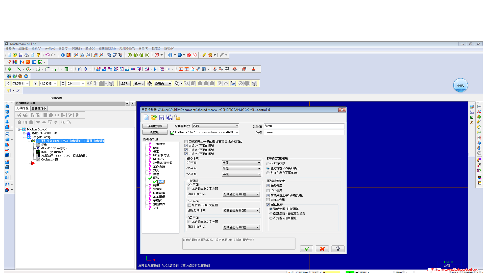The width and height of the screenshot is (483, 273).
Task: Click the orange 3D box icon in second toolbar row
Action: pyautogui.click(x=28, y=62)
